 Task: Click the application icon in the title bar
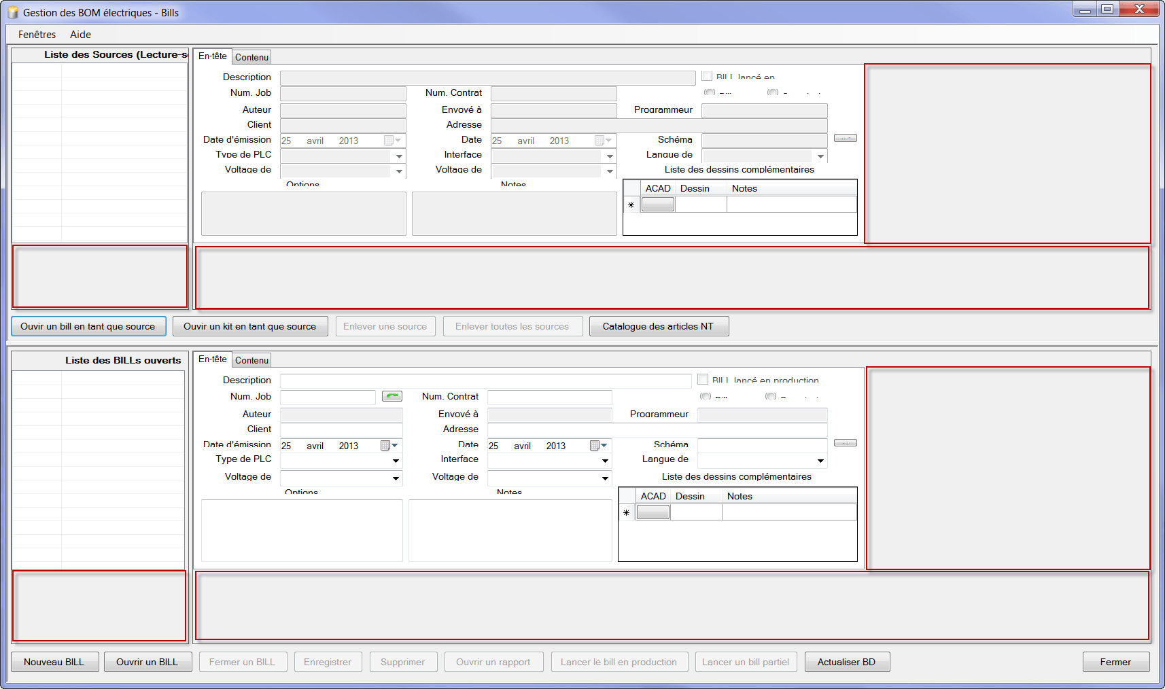[x=12, y=13]
